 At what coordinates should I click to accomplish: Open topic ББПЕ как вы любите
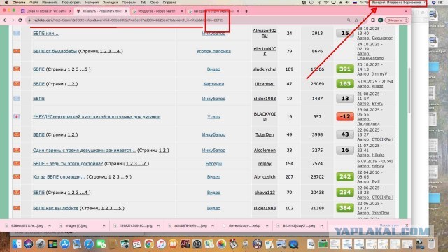pyautogui.click(x=55, y=208)
